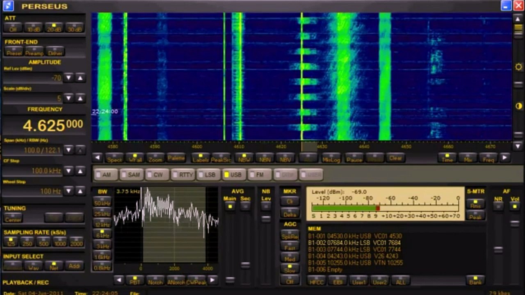Select LSB demodulation mode
525x295 pixels.
pyautogui.click(x=208, y=175)
